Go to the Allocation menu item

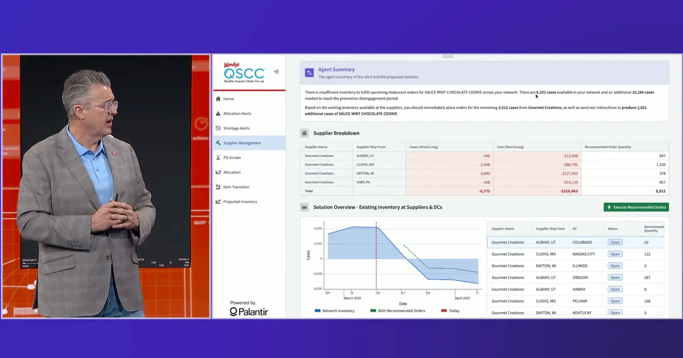coord(232,172)
